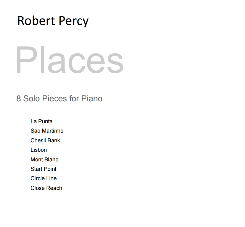Click the "Chesil Bank" piece title
Screen dimensions: 245x227
coord(45,140)
